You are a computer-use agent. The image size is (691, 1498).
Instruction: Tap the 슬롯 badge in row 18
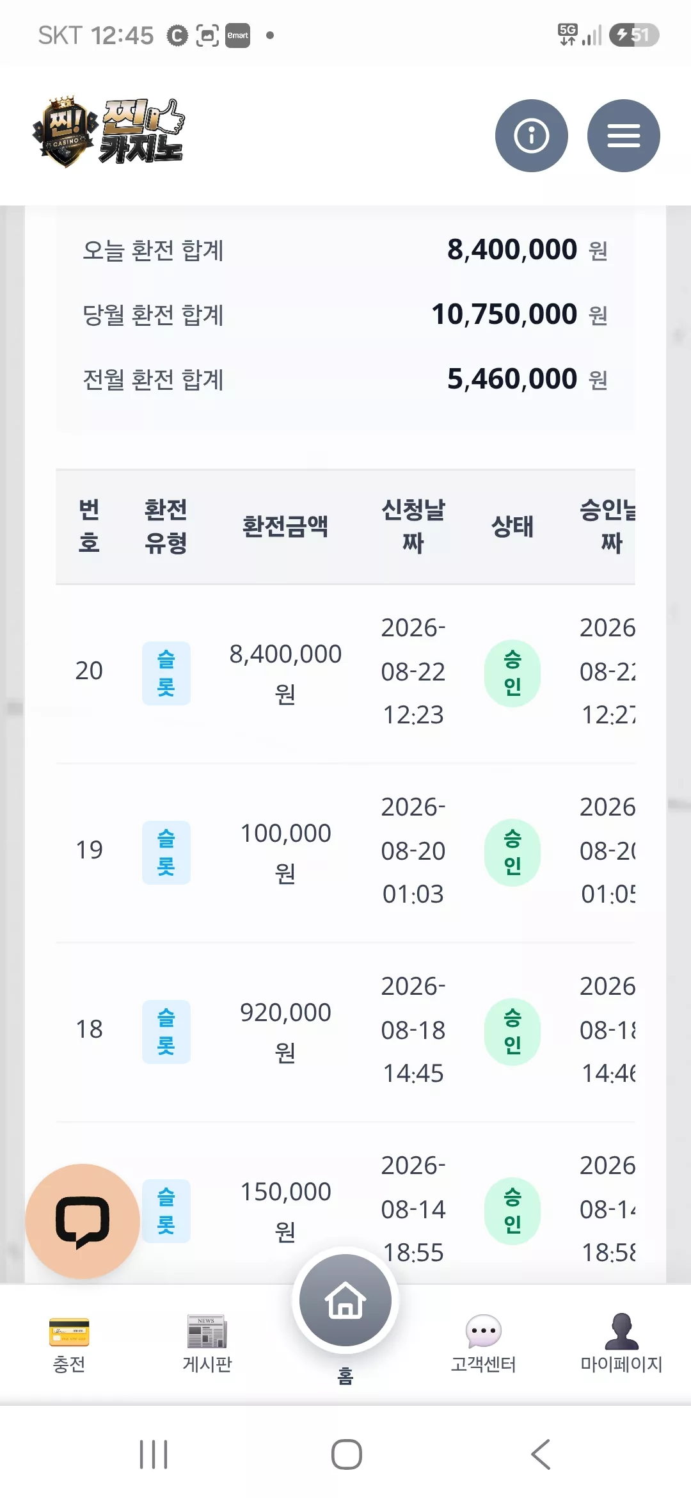(166, 1031)
